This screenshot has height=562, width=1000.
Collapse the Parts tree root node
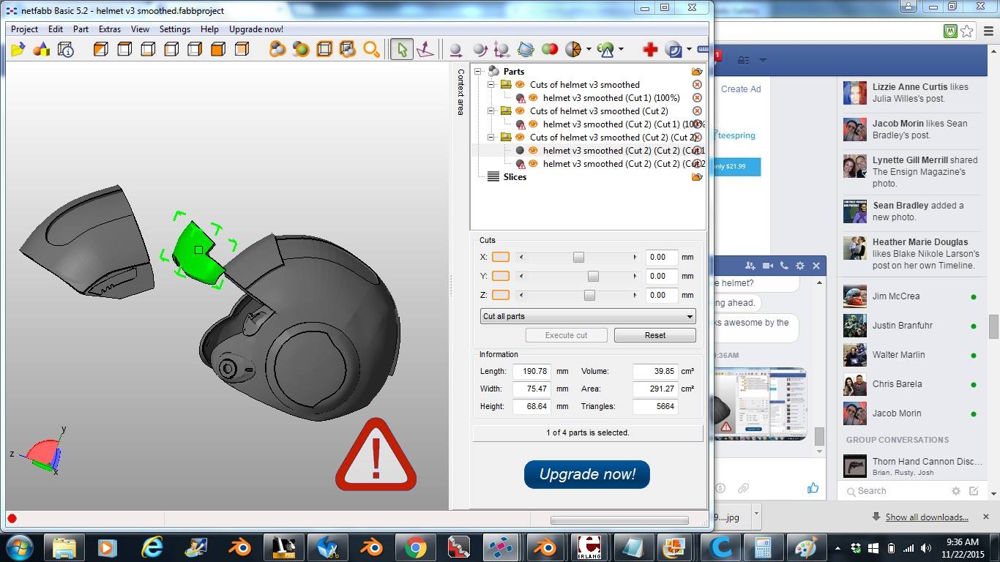tap(479, 72)
